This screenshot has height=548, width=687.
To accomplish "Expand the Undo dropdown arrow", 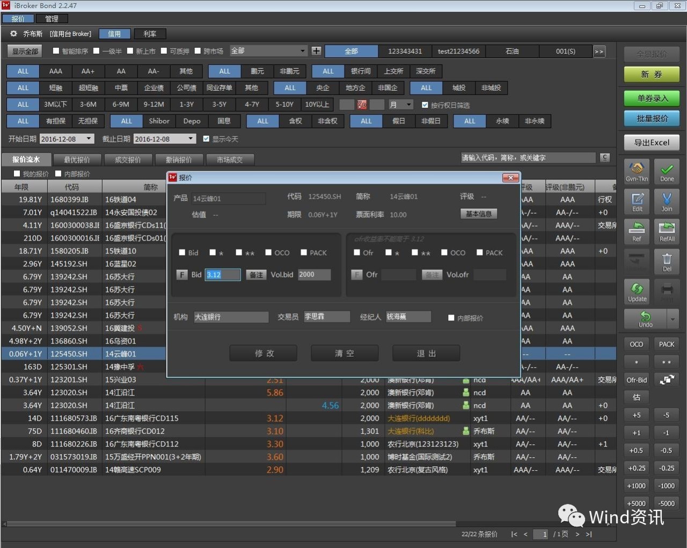I will coord(673,319).
